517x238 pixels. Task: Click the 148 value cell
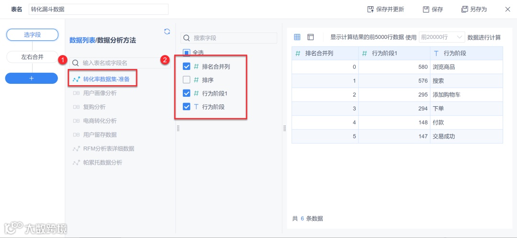(394, 122)
